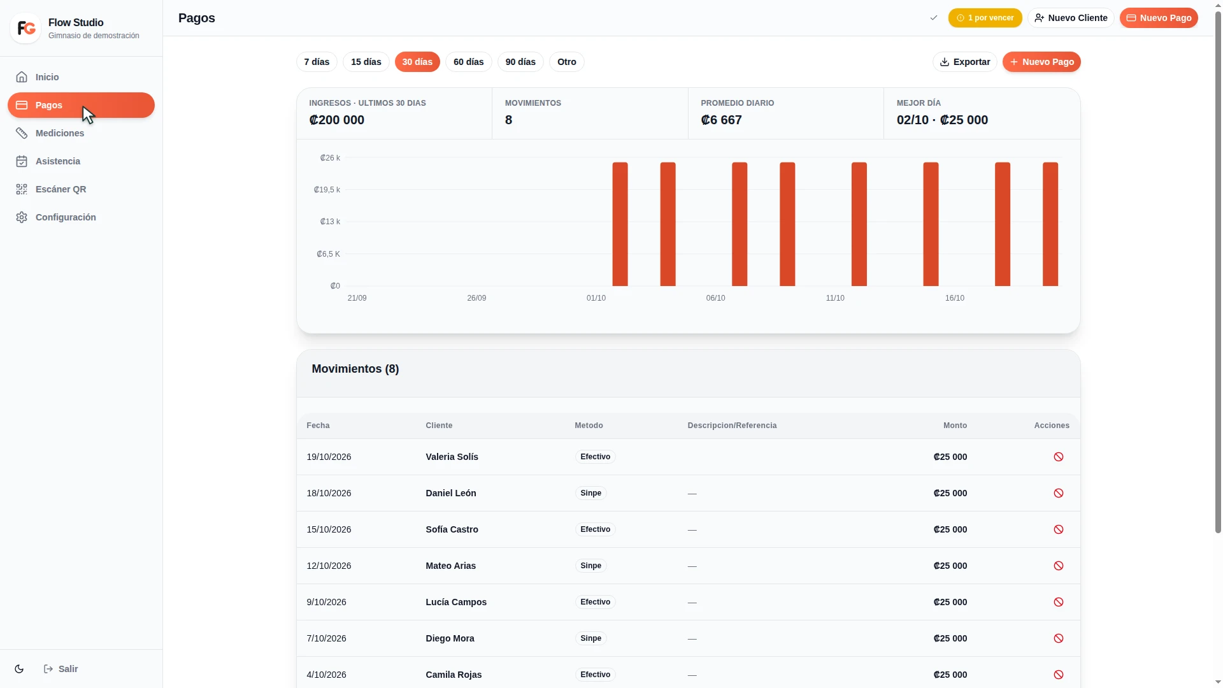Screen dimensions: 1223x688
Task: Click the last chart bar on right
Action: coord(1050,224)
